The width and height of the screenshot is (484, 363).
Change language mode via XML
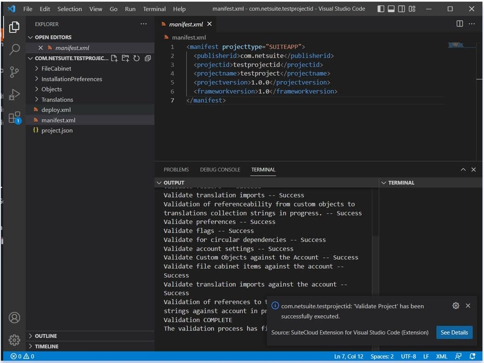coord(442,356)
